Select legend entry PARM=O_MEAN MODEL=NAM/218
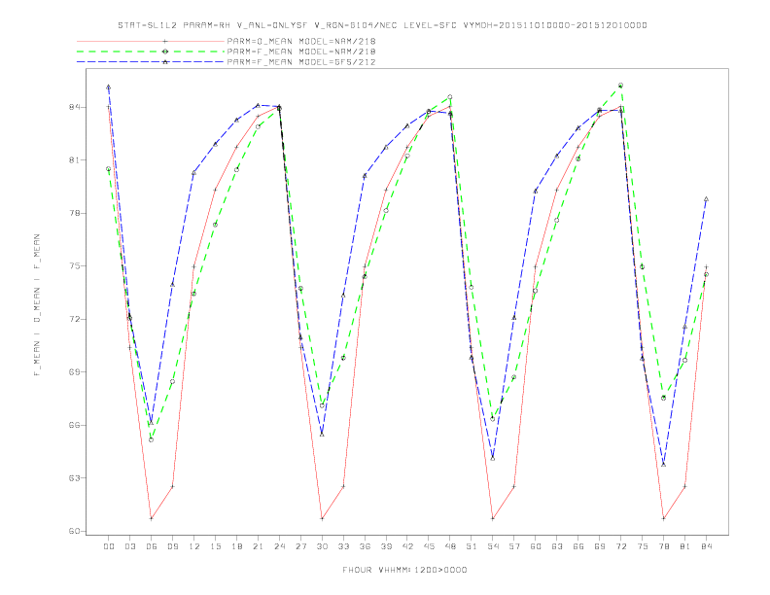Viewport: 770px width, 595px height. point(301,41)
